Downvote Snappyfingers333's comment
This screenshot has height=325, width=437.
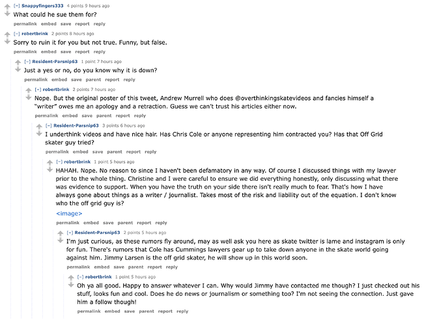pos(7,14)
